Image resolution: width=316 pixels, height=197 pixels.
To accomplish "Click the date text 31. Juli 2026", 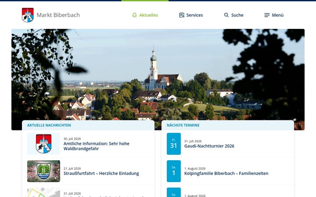I will pos(193,141).
